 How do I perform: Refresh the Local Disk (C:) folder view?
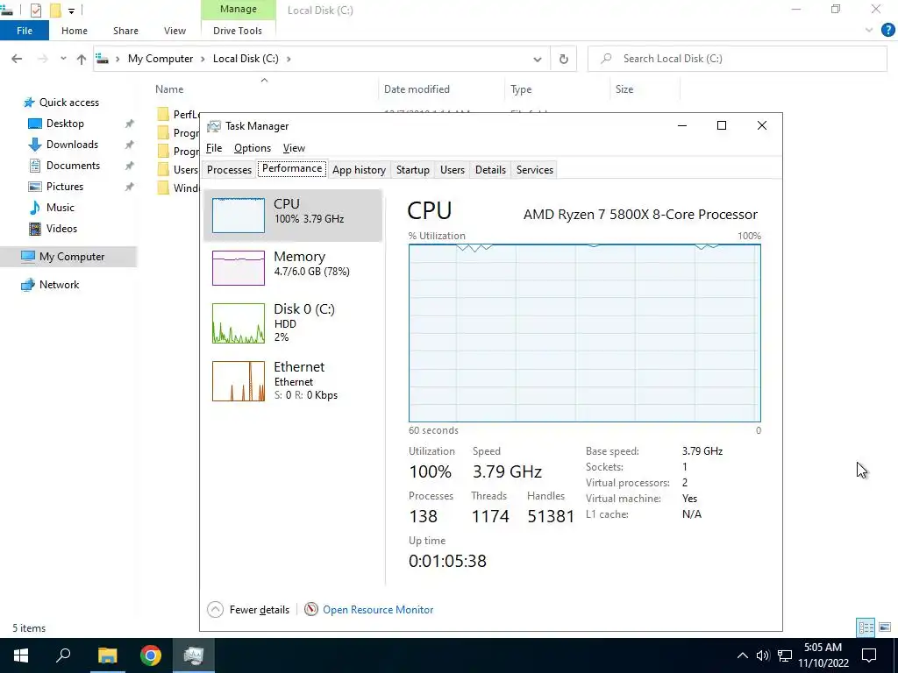564,59
